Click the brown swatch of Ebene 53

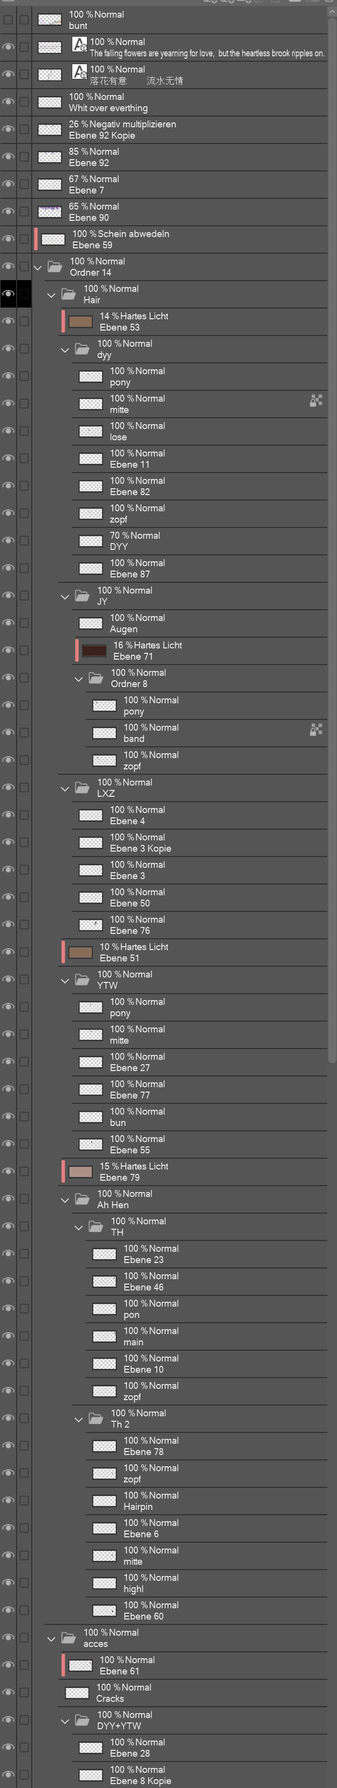tap(81, 321)
